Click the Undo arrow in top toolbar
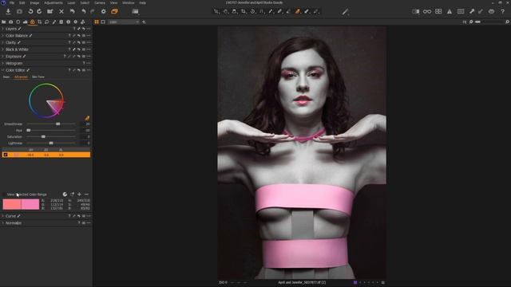 click(84, 11)
